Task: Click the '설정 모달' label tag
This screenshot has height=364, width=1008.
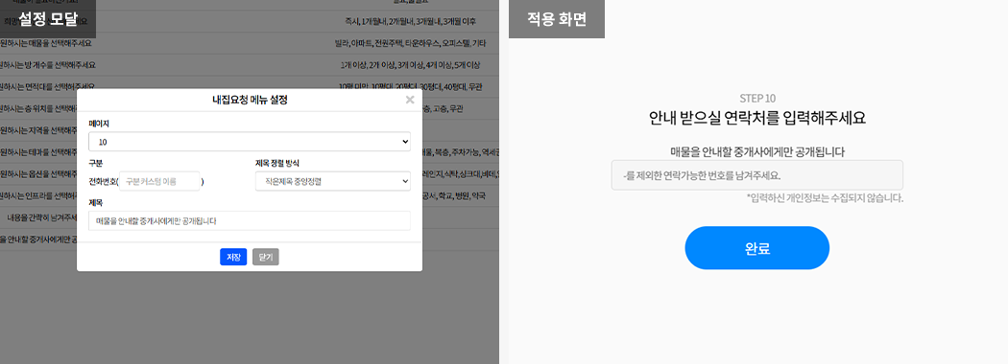Action: [x=48, y=19]
